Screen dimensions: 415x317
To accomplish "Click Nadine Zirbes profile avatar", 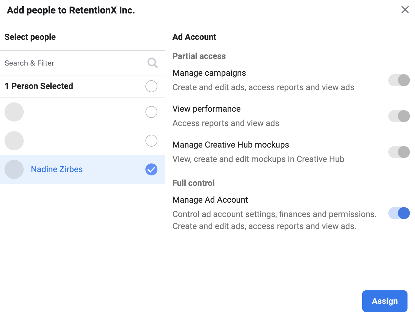I will tap(14, 169).
